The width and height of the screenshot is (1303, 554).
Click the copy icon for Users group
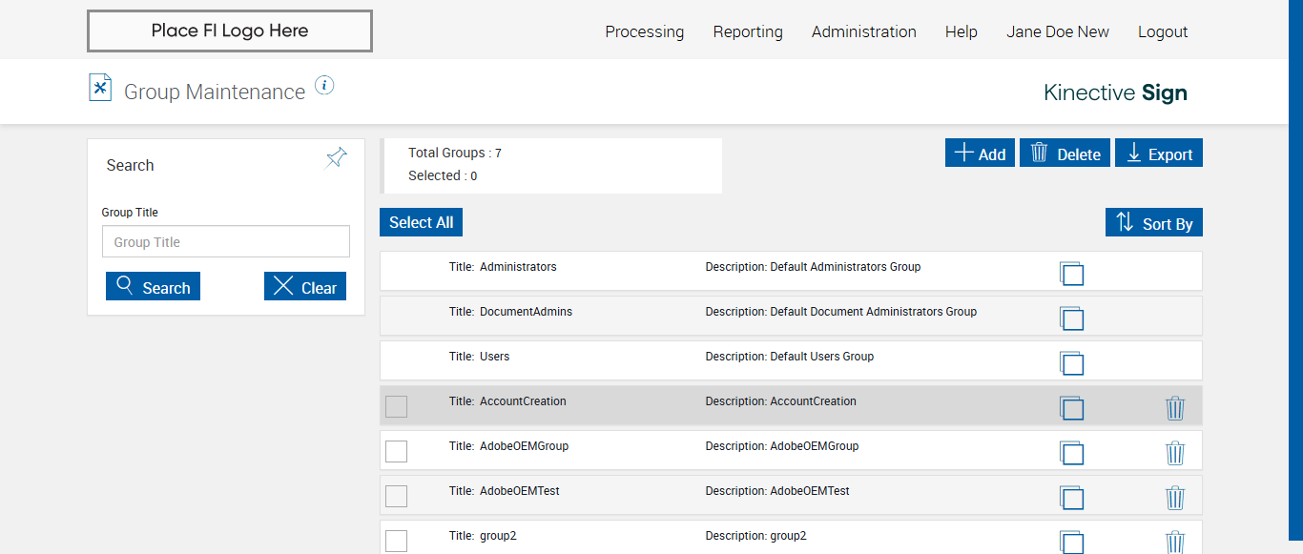[x=1072, y=363]
